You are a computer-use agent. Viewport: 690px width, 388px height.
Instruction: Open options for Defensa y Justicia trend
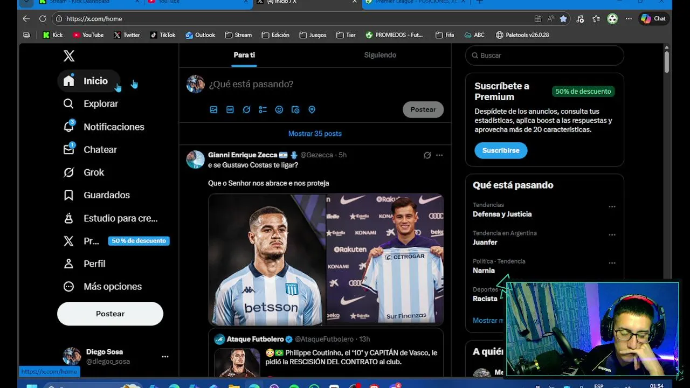tap(612, 206)
